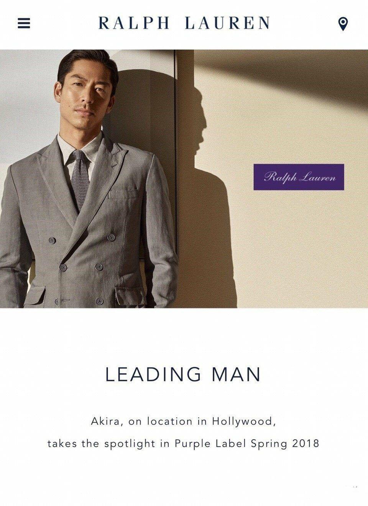Select the LEADING MAN headline

pyautogui.click(x=183, y=374)
